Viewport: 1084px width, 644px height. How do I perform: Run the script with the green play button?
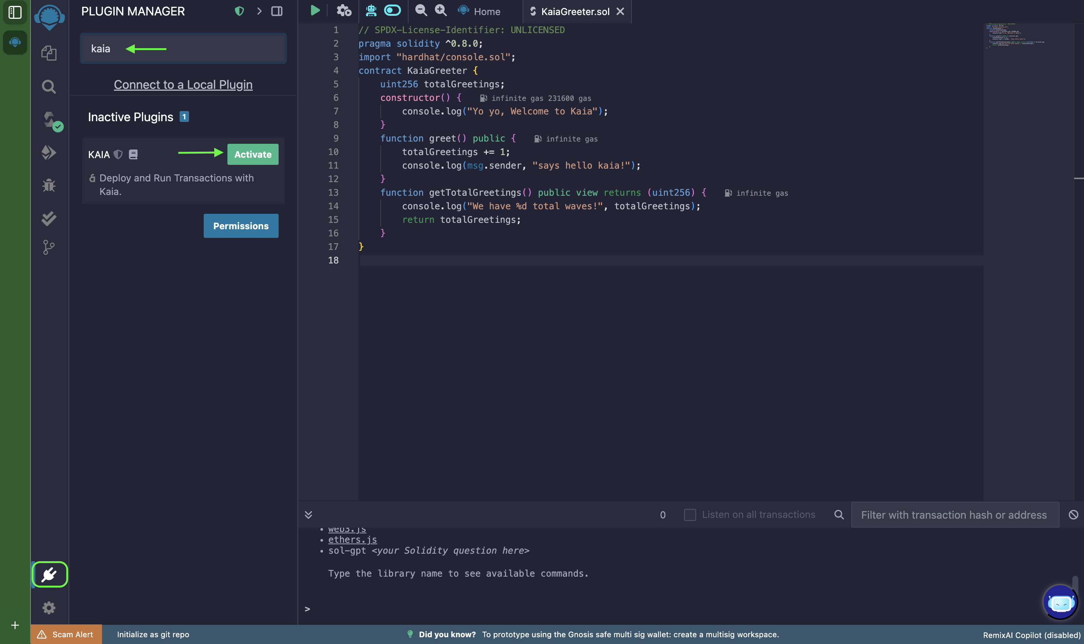(315, 11)
